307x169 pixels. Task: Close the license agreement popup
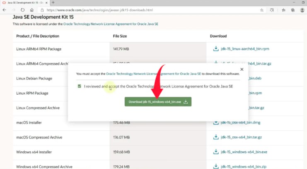pos(242,69)
